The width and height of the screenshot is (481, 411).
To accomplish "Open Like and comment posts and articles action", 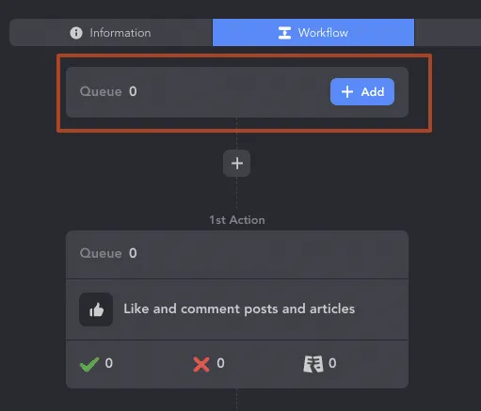I will pos(237,309).
